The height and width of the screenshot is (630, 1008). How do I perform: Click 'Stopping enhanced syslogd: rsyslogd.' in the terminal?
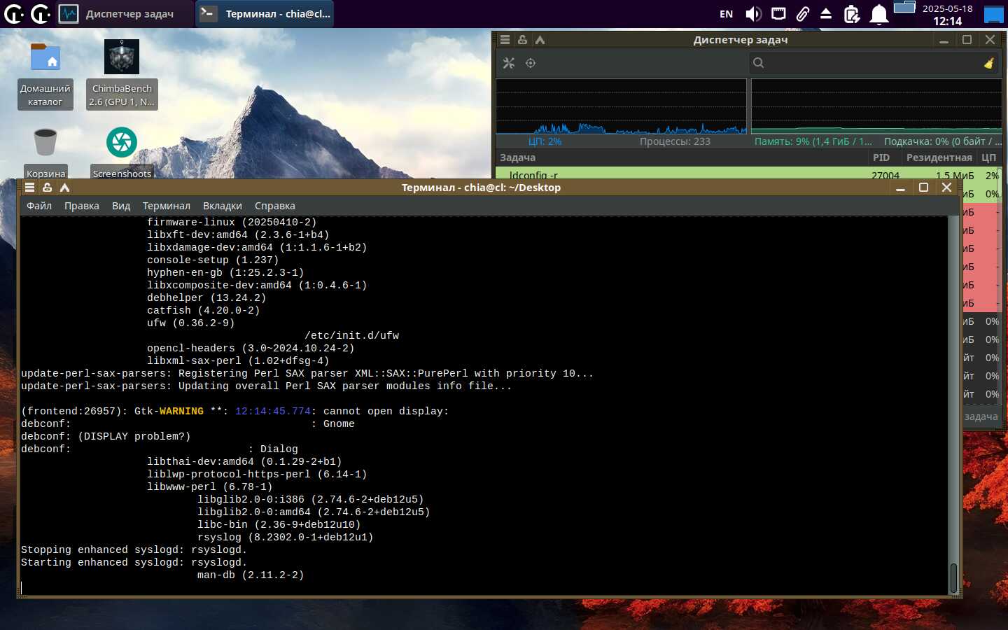tap(134, 550)
